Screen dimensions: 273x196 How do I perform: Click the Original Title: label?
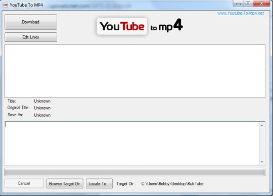tap(19, 108)
